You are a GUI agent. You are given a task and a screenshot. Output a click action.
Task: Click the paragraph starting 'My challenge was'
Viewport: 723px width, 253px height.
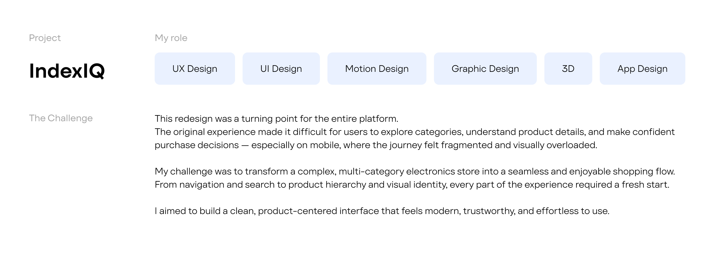[x=414, y=171]
